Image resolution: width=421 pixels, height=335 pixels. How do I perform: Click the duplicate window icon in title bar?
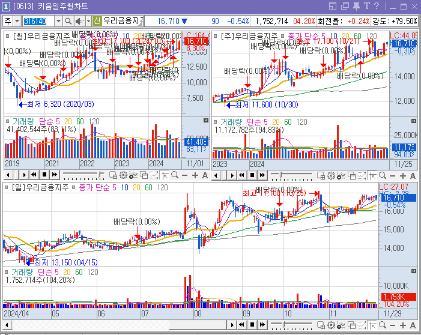click(x=345, y=6)
